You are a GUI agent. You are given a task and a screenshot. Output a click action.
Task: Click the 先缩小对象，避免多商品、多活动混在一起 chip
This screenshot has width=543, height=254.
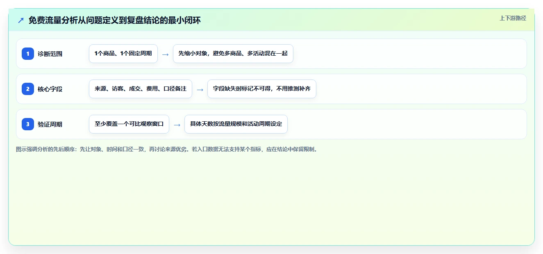point(233,54)
